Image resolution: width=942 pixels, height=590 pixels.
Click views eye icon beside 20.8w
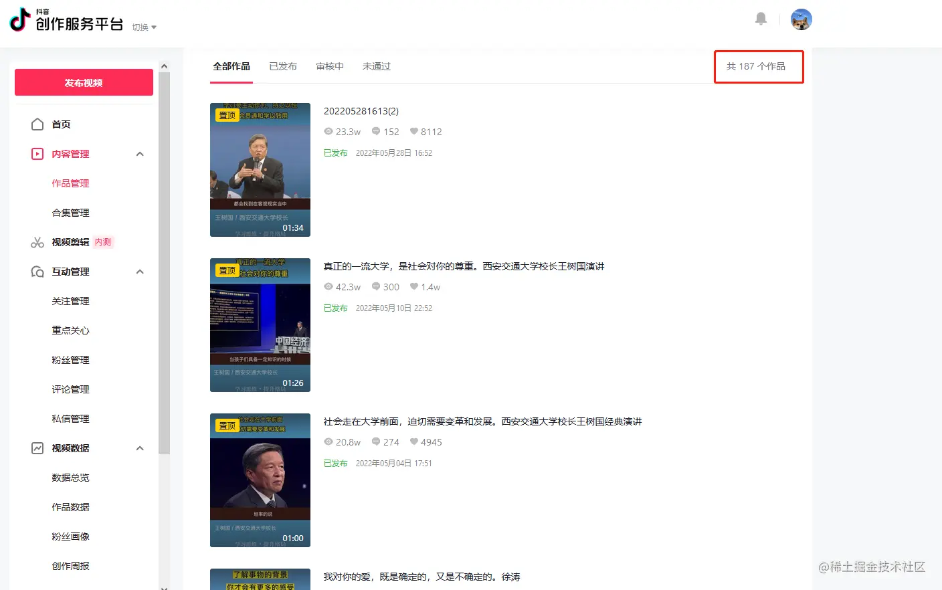(328, 442)
